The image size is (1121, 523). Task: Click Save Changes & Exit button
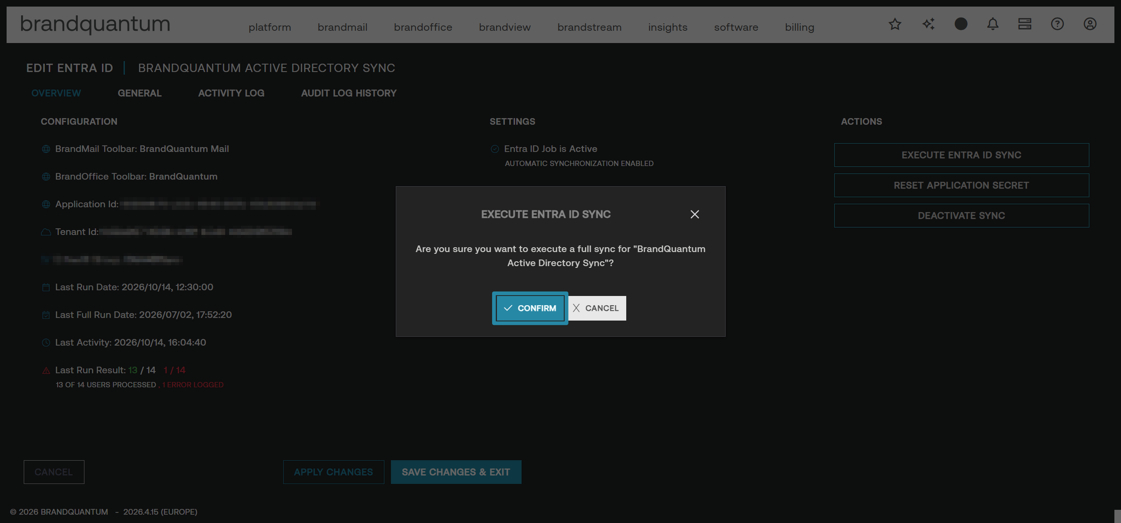[x=456, y=472]
